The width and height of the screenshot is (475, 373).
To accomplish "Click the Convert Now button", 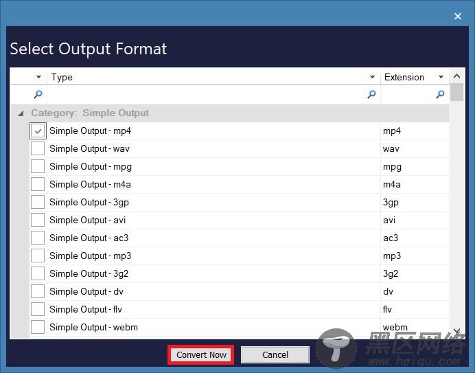I will (201, 354).
